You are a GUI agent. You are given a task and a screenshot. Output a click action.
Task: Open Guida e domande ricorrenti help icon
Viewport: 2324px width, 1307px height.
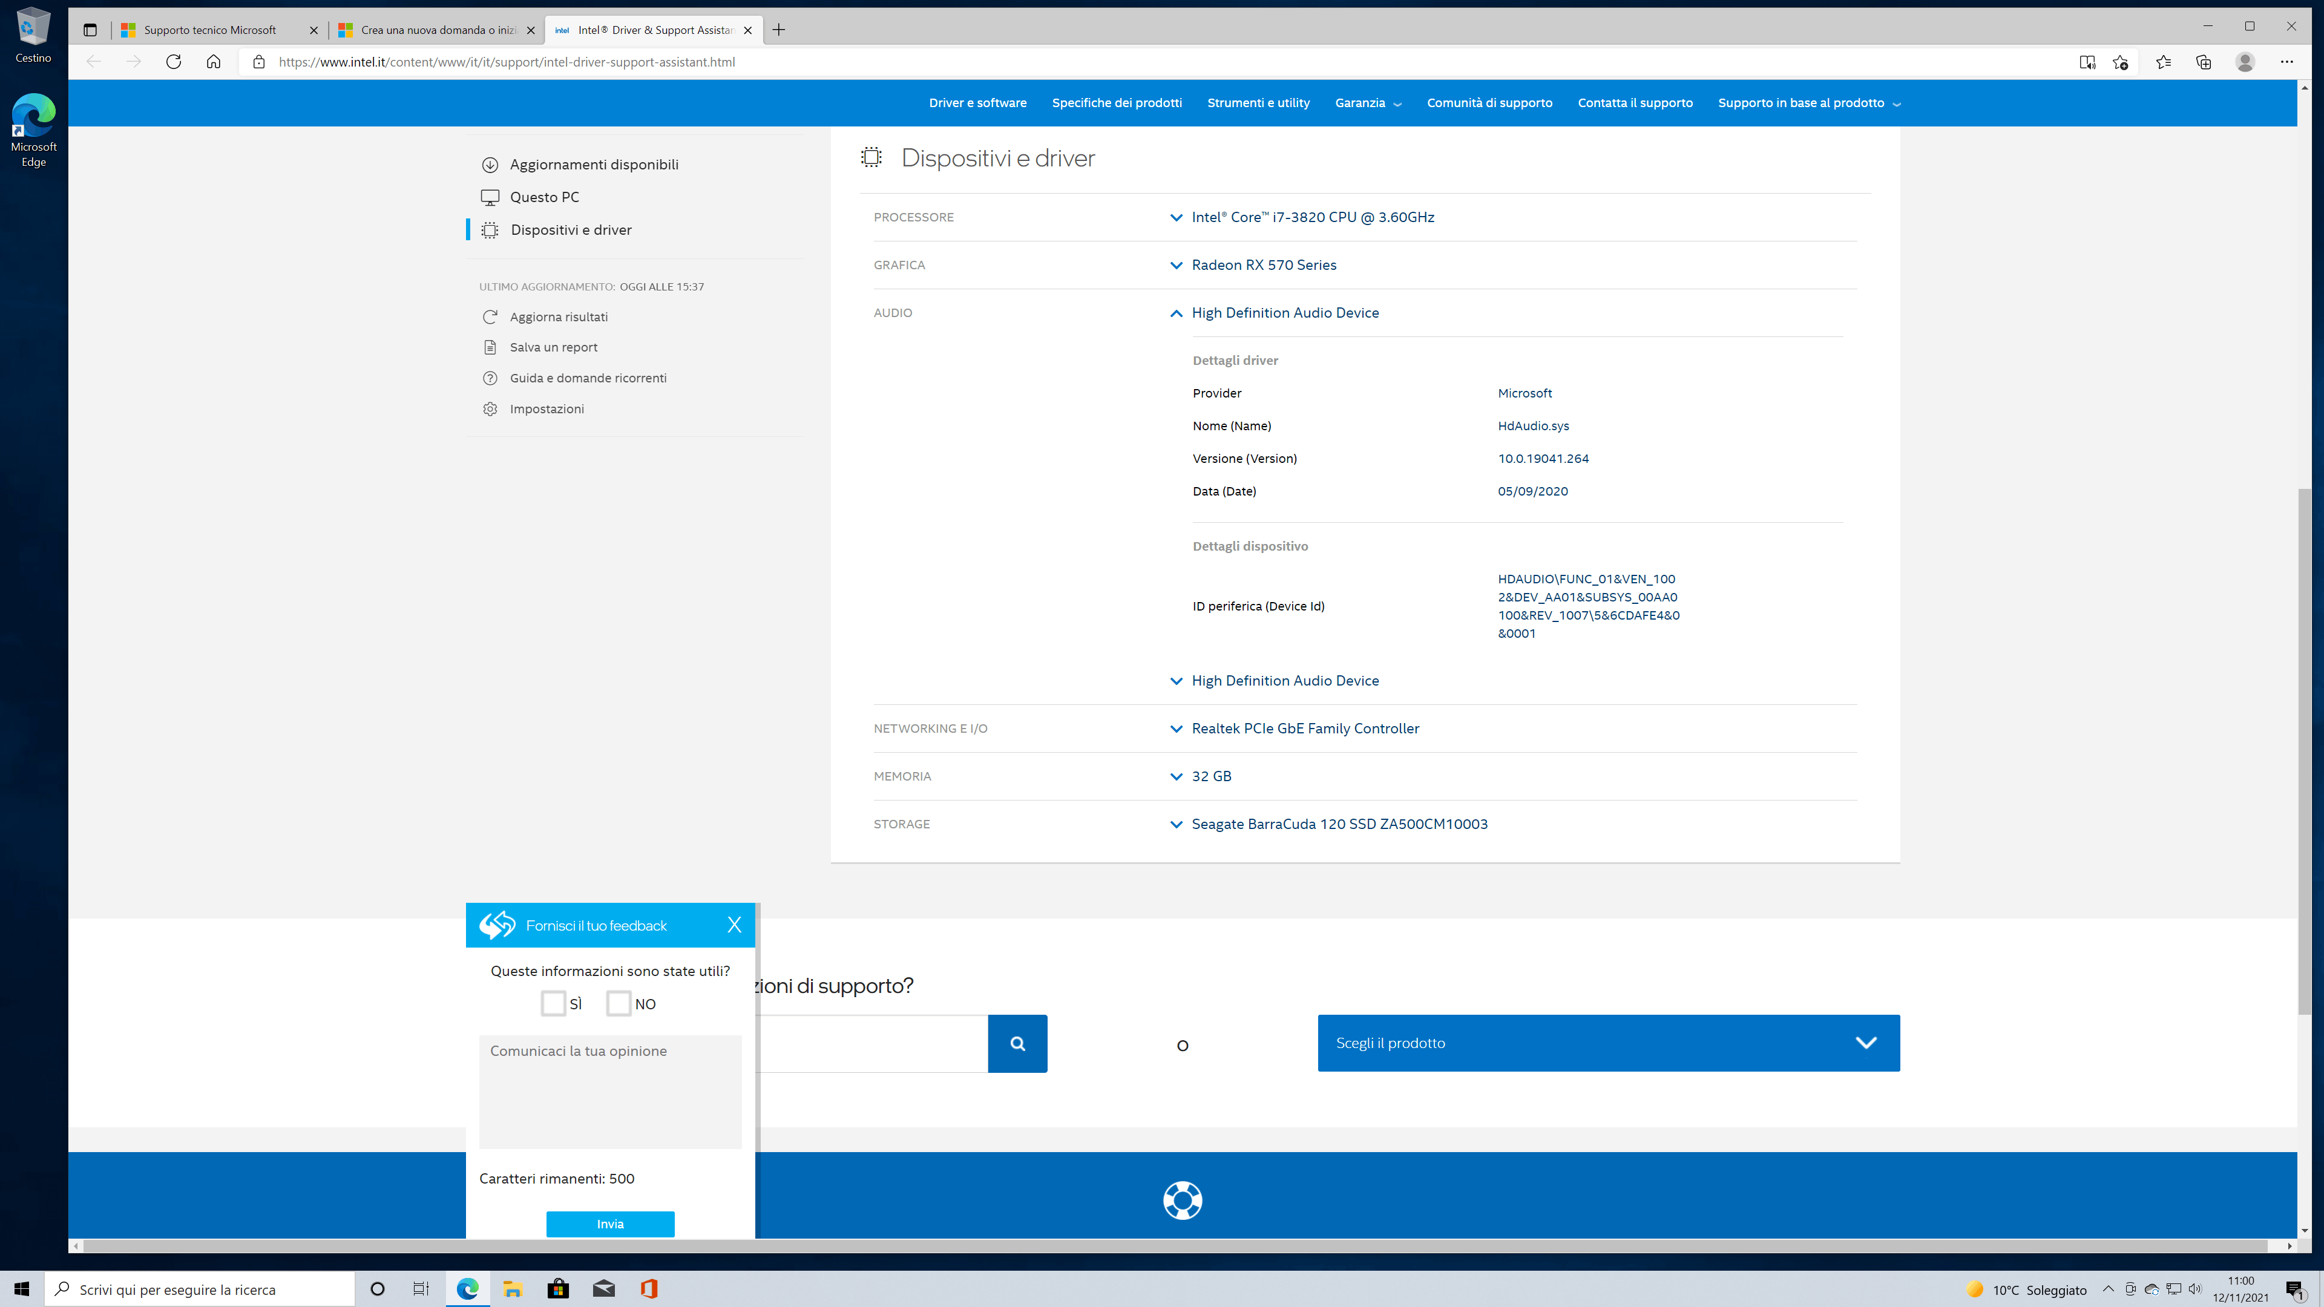click(490, 378)
